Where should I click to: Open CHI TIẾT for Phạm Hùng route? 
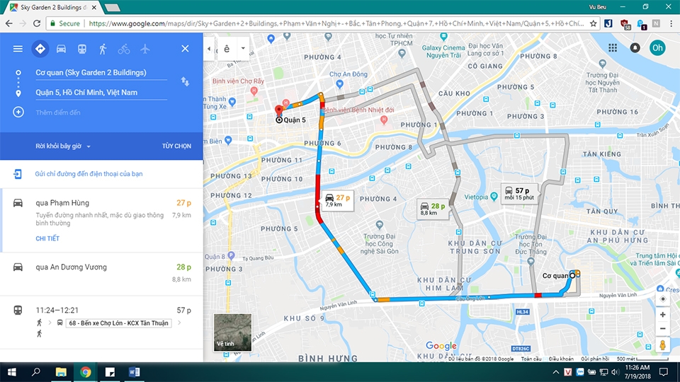click(x=47, y=238)
